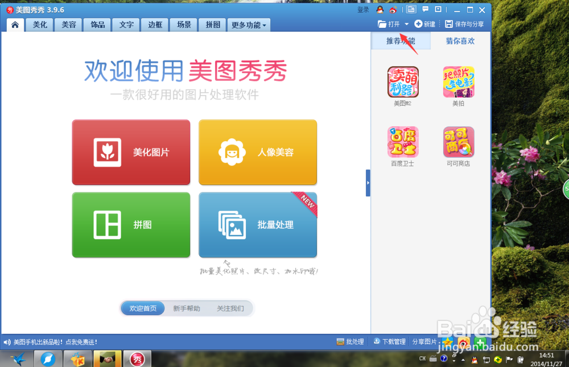Expand the arrow next to 打开

(x=406, y=24)
